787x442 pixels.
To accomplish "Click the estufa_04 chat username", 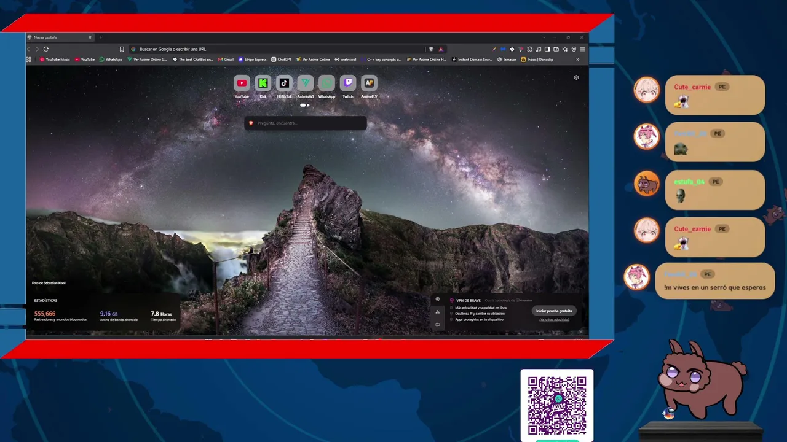I will pos(689,182).
